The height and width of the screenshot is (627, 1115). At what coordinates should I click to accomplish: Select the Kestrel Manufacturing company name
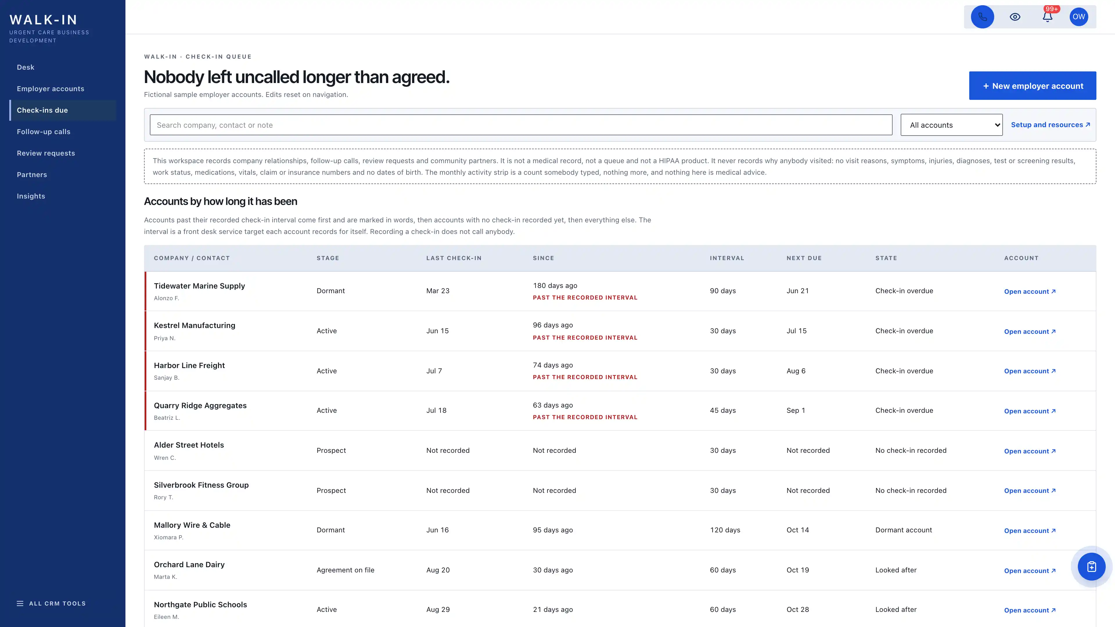point(195,325)
